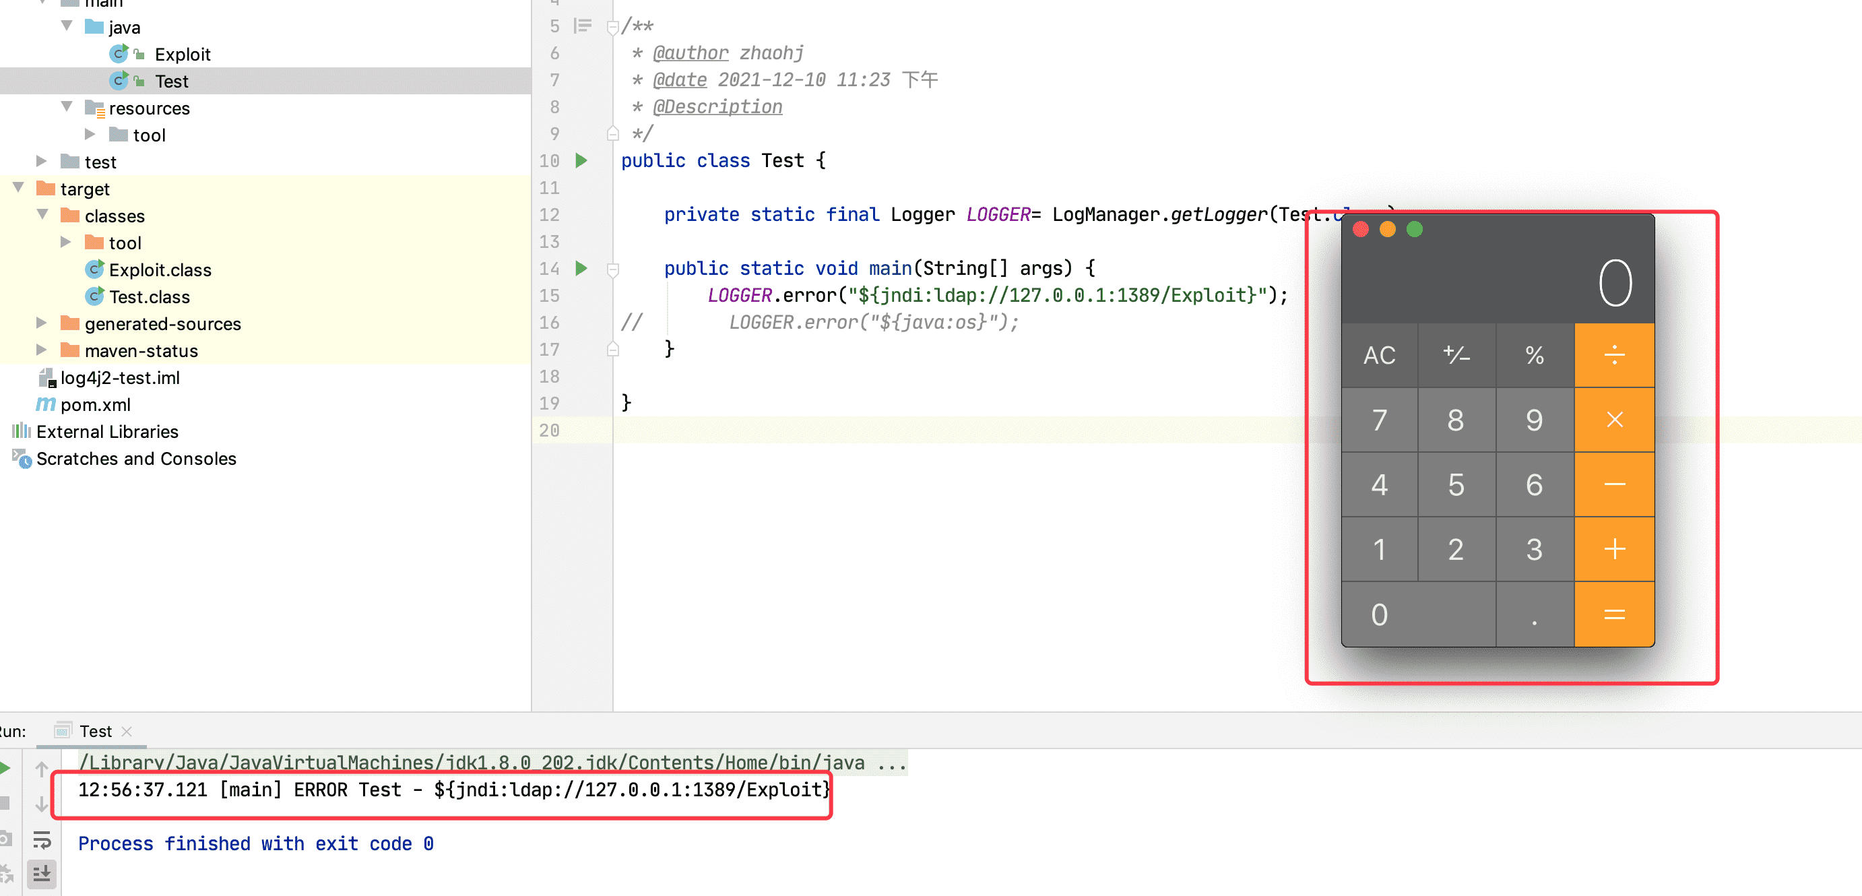The height and width of the screenshot is (896, 1862).
Task: Click the @author tag in the comment
Action: click(691, 53)
